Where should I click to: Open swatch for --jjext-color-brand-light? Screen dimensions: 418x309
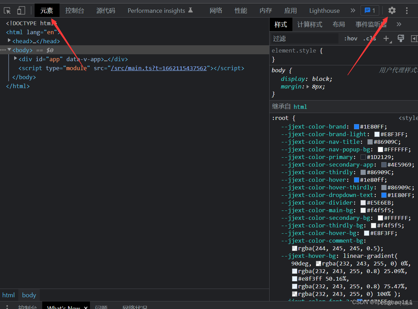pos(377,134)
